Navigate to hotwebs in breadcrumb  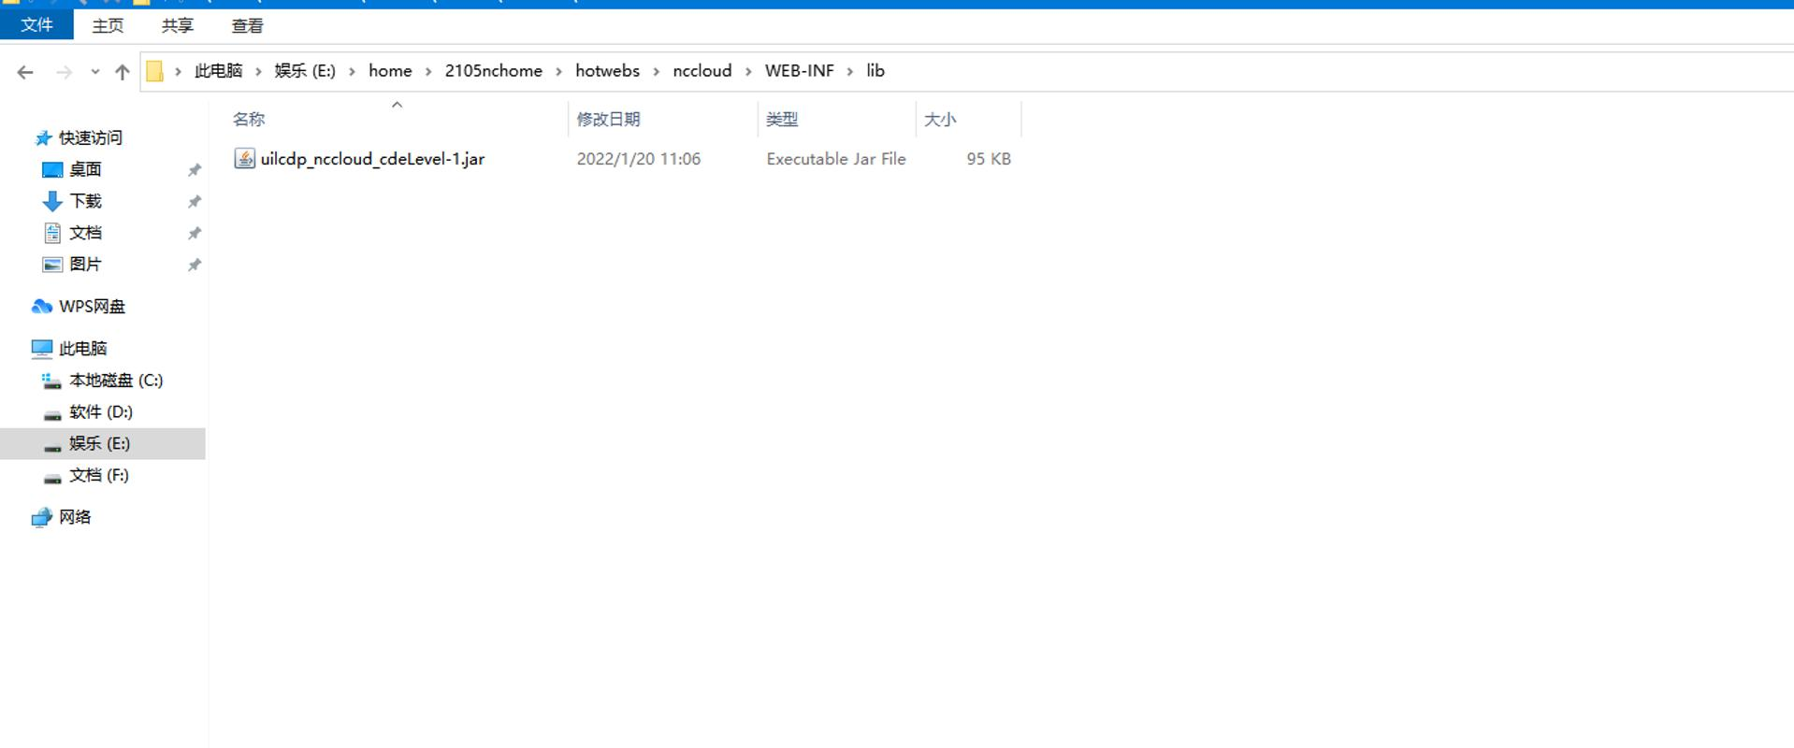click(x=607, y=71)
